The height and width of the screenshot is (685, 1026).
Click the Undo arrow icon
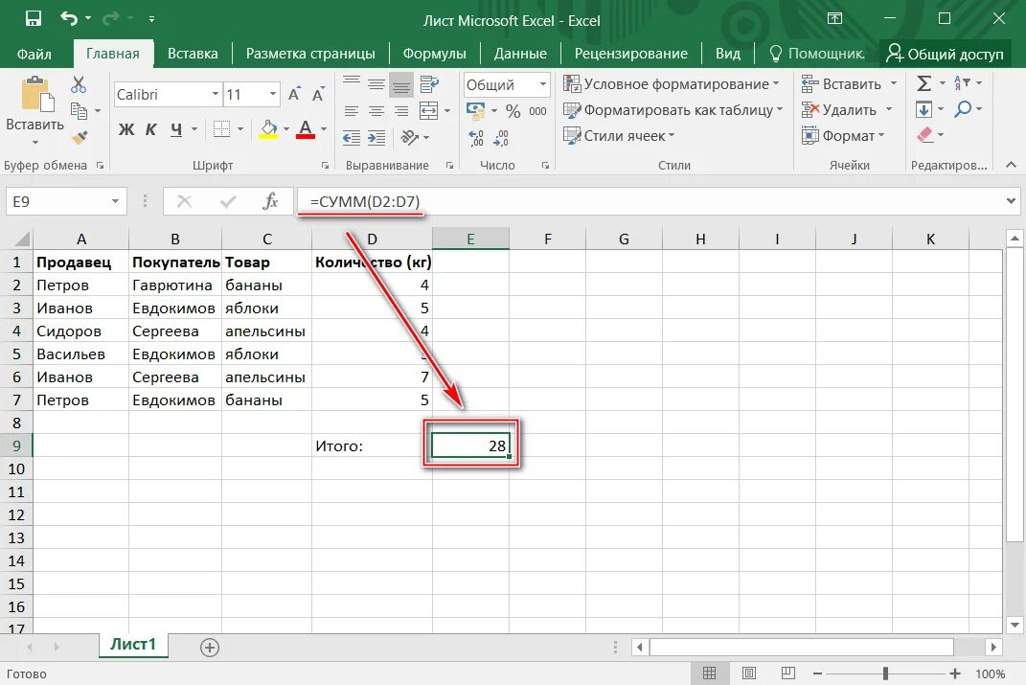(x=69, y=18)
